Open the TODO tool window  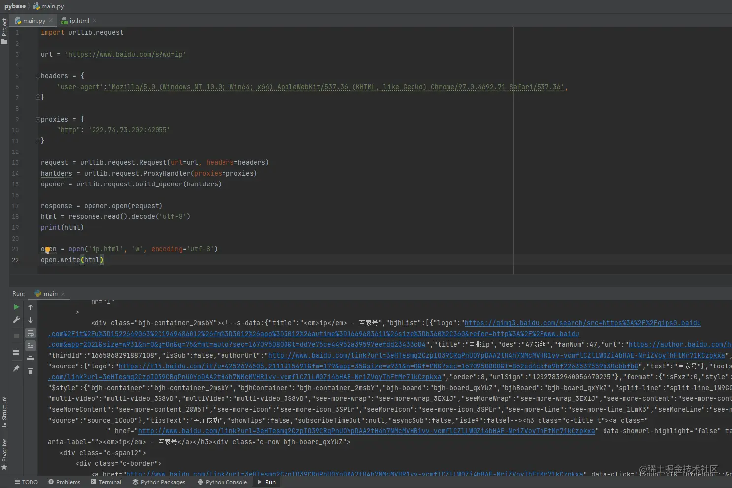click(26, 482)
